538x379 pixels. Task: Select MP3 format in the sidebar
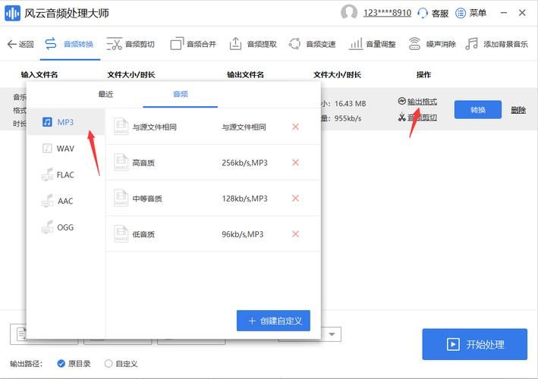point(65,122)
